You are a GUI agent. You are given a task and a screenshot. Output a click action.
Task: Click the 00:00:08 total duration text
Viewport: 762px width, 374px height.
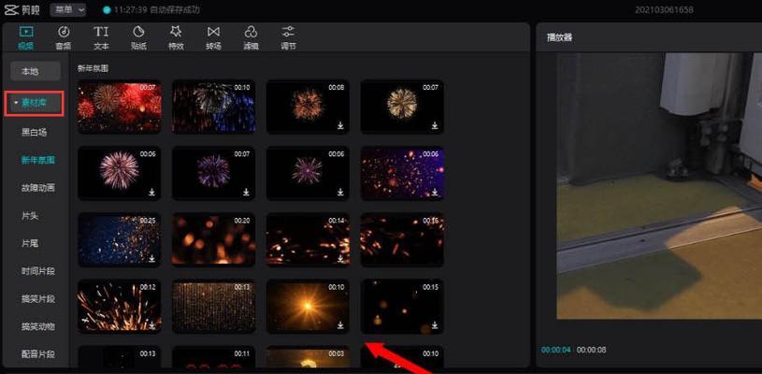(x=592, y=350)
